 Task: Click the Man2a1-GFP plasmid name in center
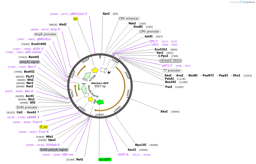click(100, 83)
